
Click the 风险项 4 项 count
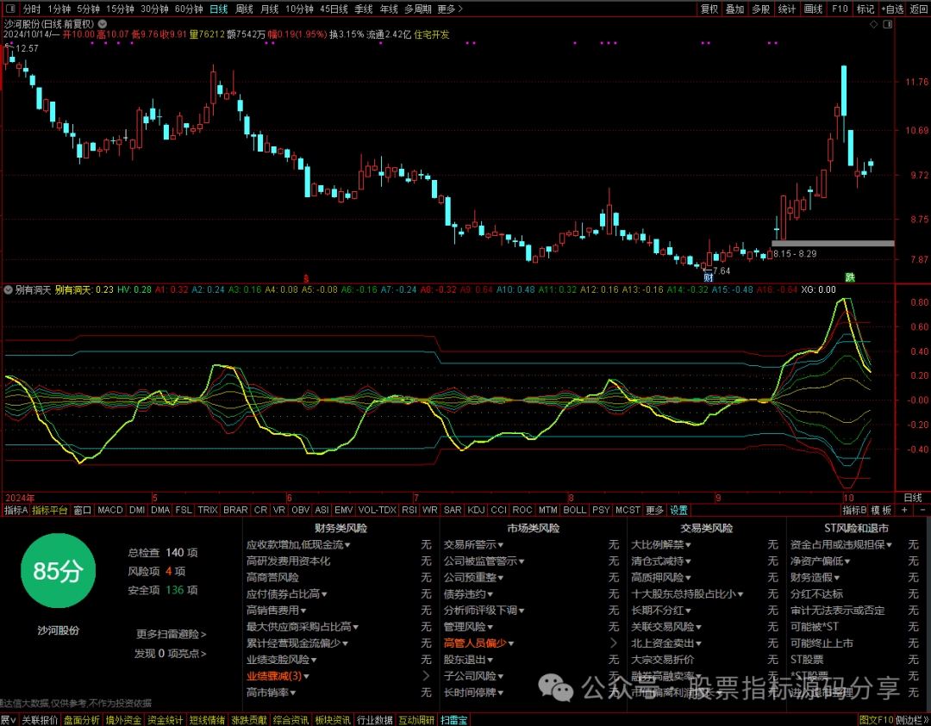[x=157, y=571]
